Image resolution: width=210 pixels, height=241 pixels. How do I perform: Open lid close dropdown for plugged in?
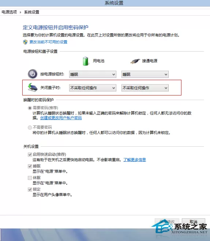coord(145,88)
